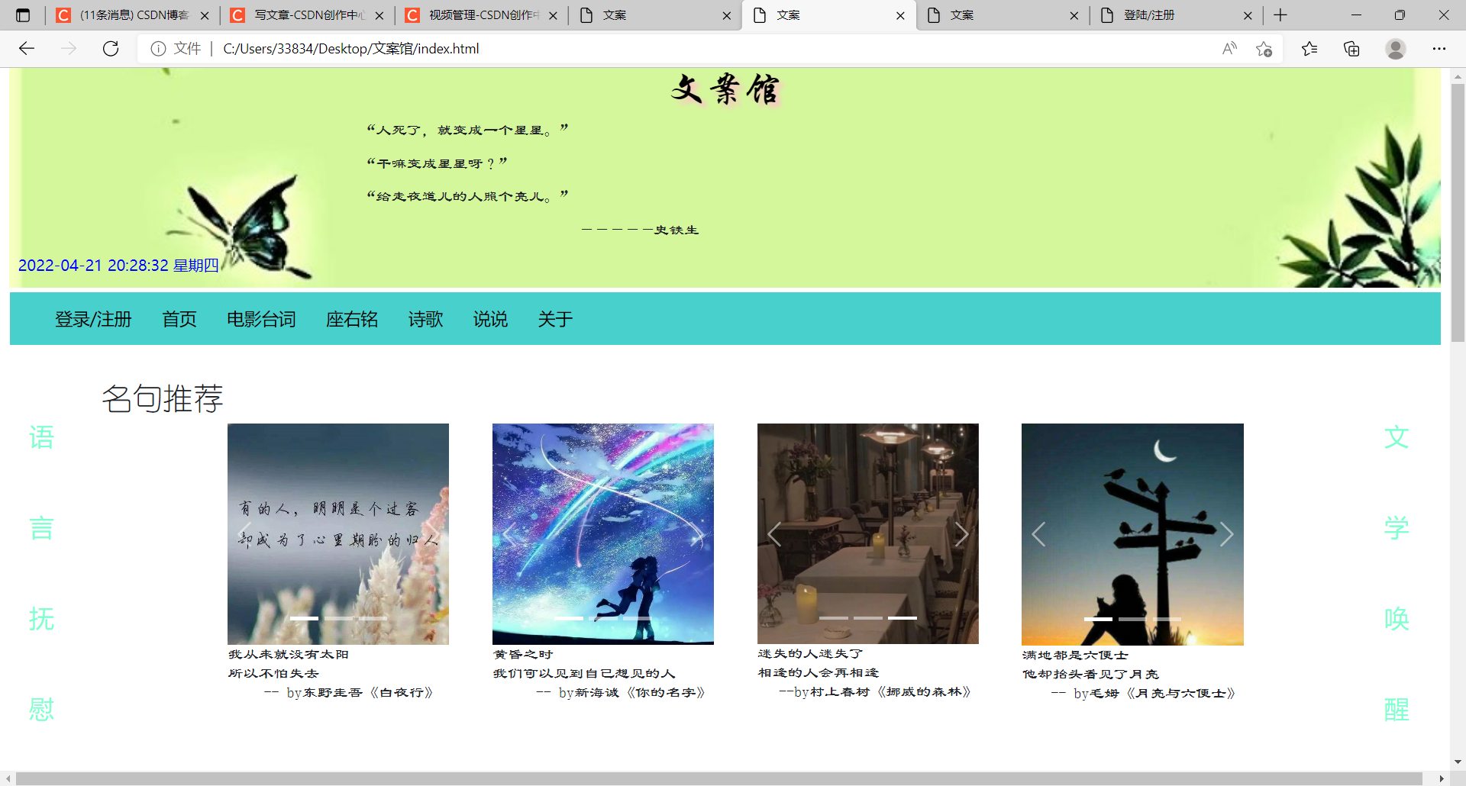Click the date and time text

(x=118, y=266)
